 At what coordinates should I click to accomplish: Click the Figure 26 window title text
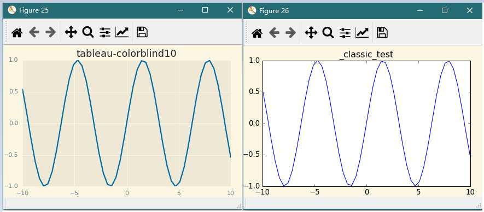coord(274,10)
